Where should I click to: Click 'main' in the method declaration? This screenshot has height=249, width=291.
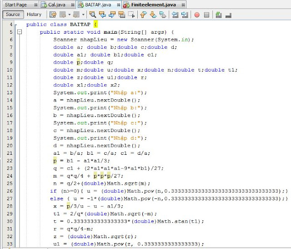[x=110, y=32]
